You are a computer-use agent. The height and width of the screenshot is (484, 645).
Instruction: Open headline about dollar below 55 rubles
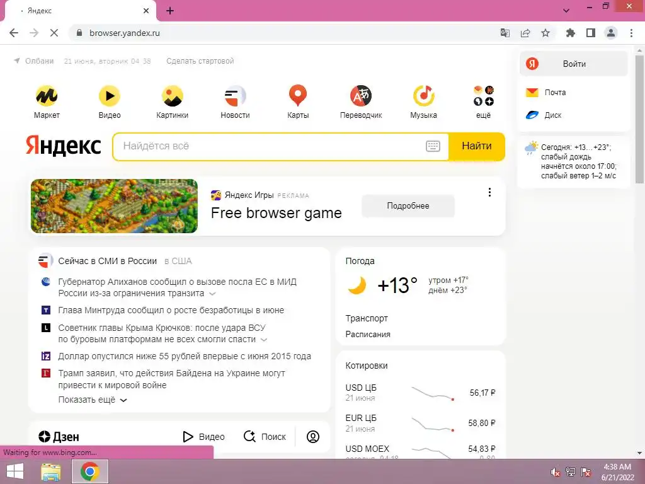point(185,357)
